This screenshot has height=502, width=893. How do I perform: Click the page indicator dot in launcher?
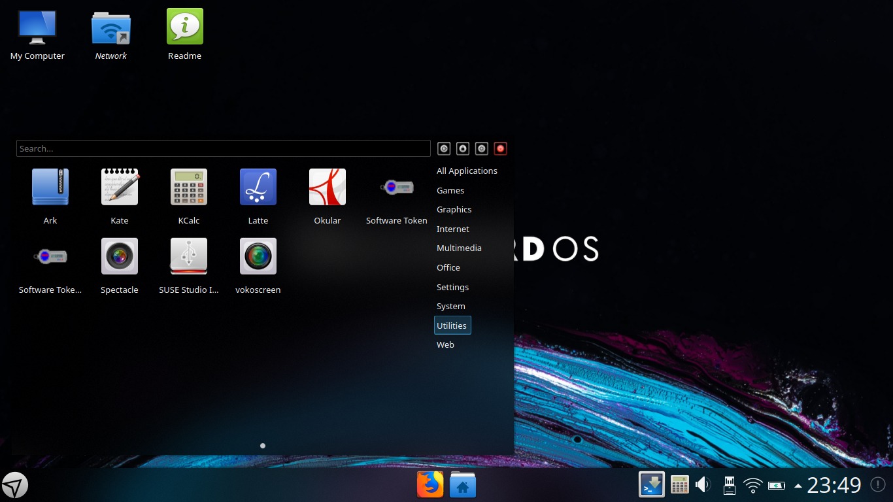coord(263,446)
